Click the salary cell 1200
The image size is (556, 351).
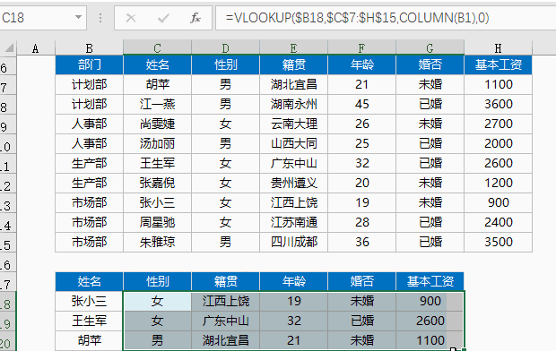click(499, 184)
